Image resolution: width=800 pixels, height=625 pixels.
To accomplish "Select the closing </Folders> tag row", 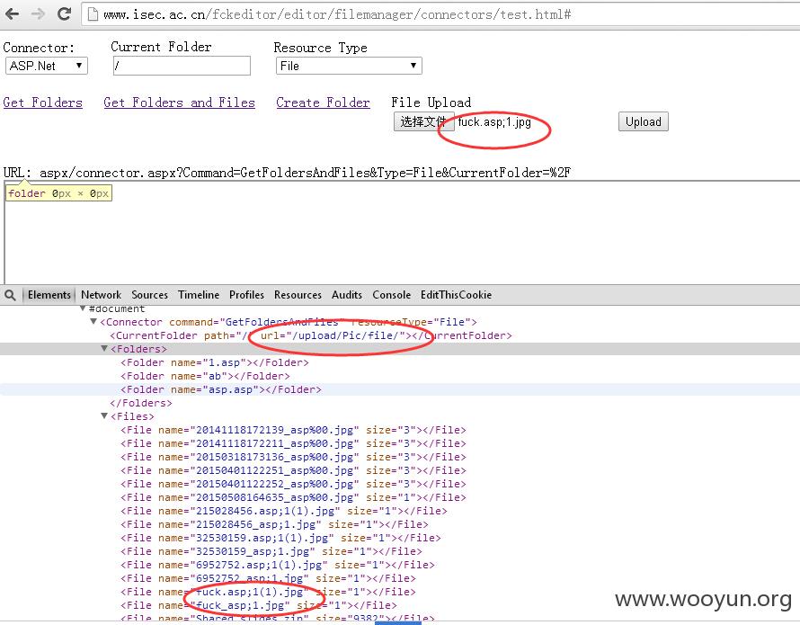I will click(141, 403).
